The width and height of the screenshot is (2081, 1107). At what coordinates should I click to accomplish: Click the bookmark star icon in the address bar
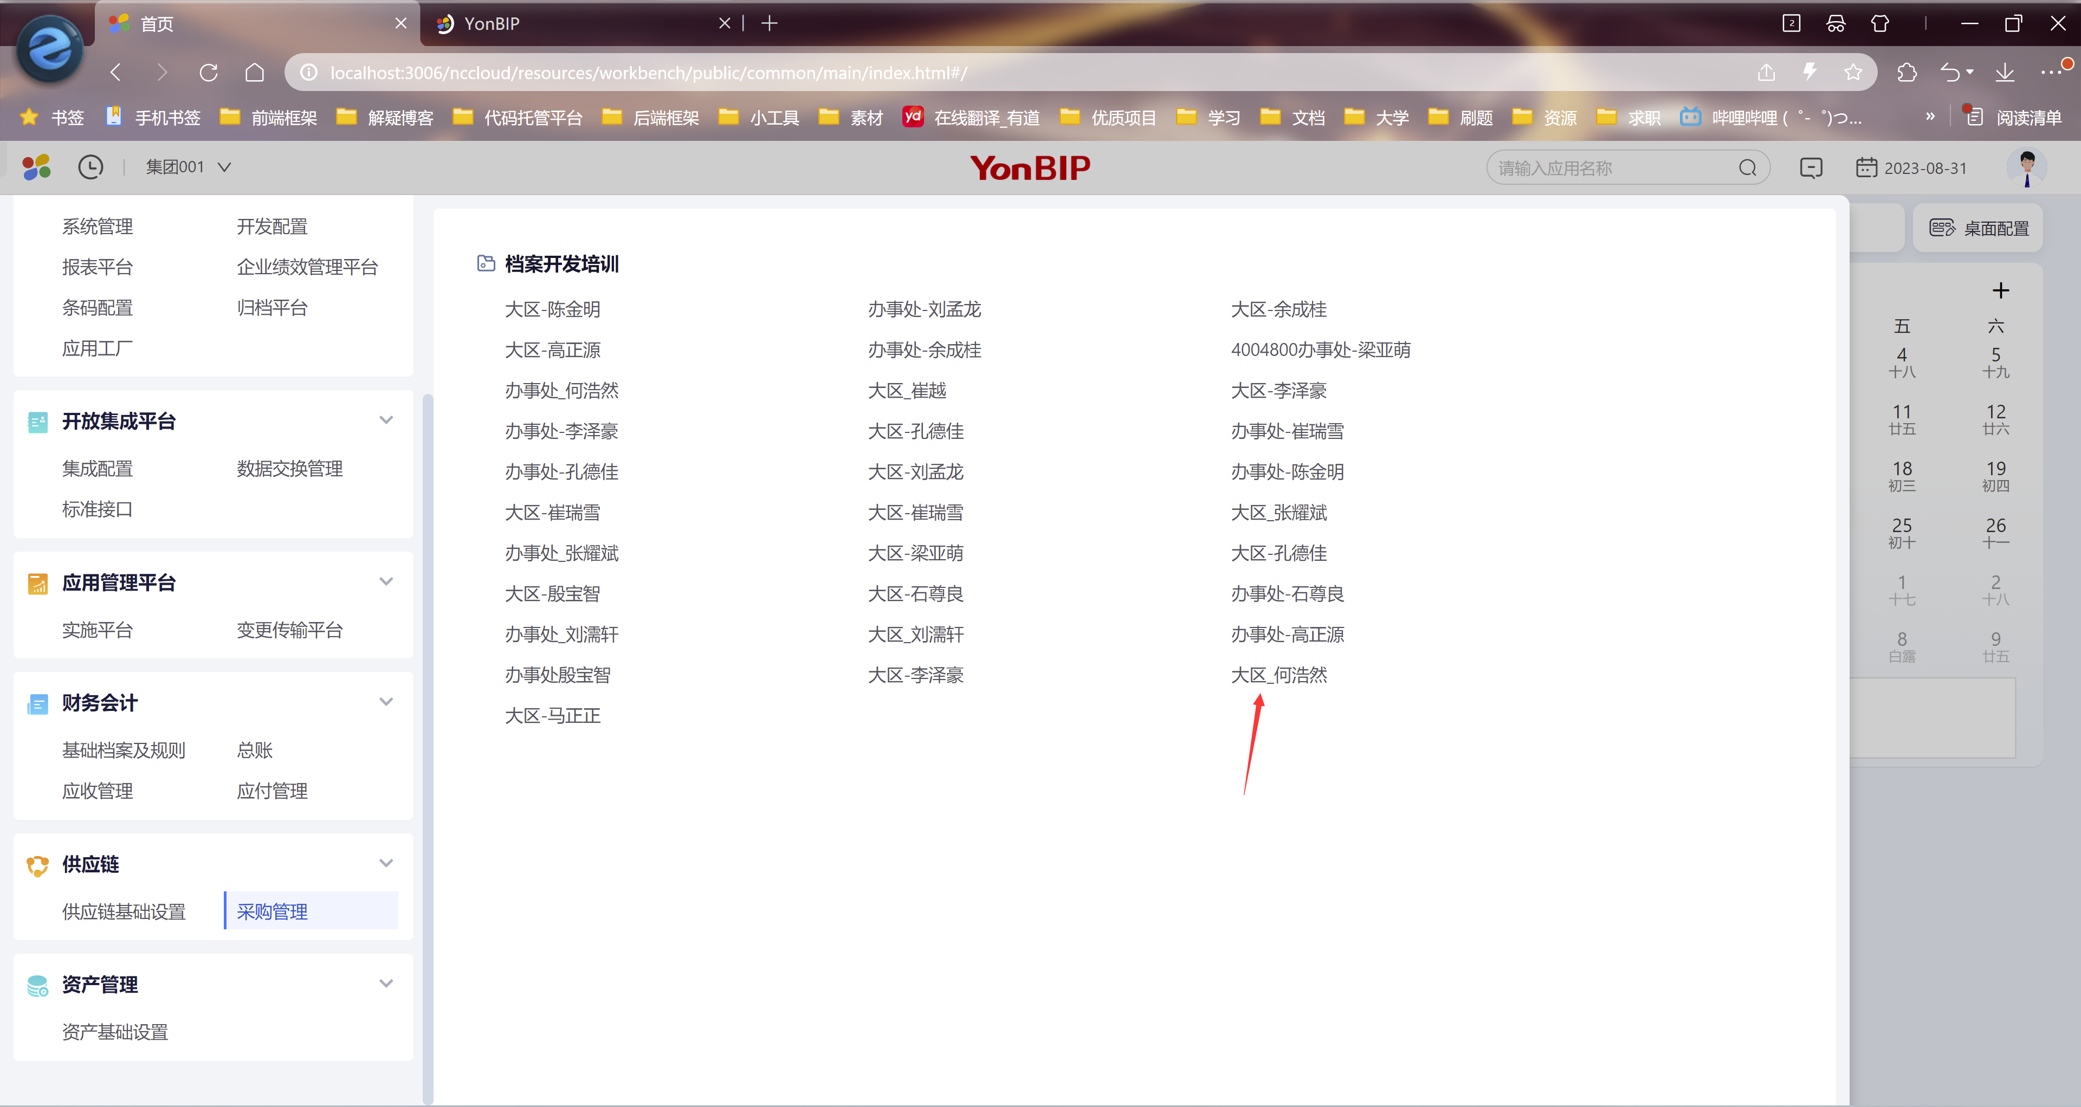pos(1853,73)
